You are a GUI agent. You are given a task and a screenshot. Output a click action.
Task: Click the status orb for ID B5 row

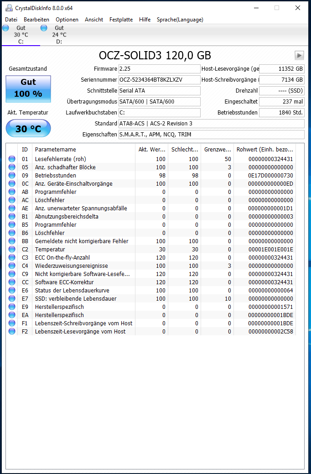click(12, 224)
